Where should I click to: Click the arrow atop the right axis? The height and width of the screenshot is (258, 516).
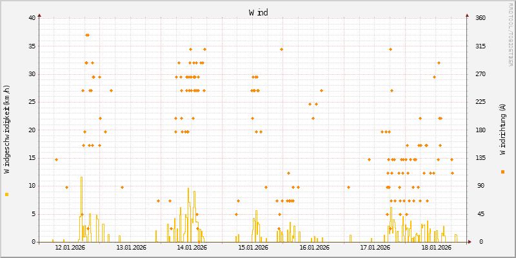[x=467, y=14]
